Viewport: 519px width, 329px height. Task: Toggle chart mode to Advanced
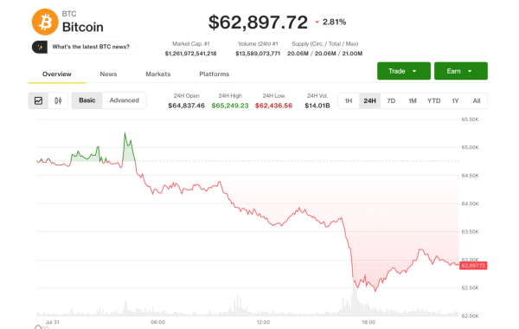pyautogui.click(x=124, y=100)
